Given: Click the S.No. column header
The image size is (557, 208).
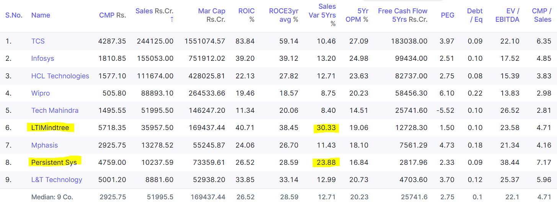Looking at the screenshot, I should pos(14,15).
